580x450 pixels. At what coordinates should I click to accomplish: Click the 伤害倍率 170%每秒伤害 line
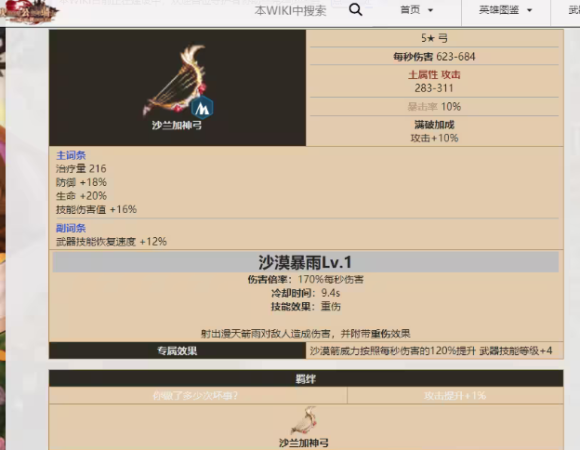(306, 279)
